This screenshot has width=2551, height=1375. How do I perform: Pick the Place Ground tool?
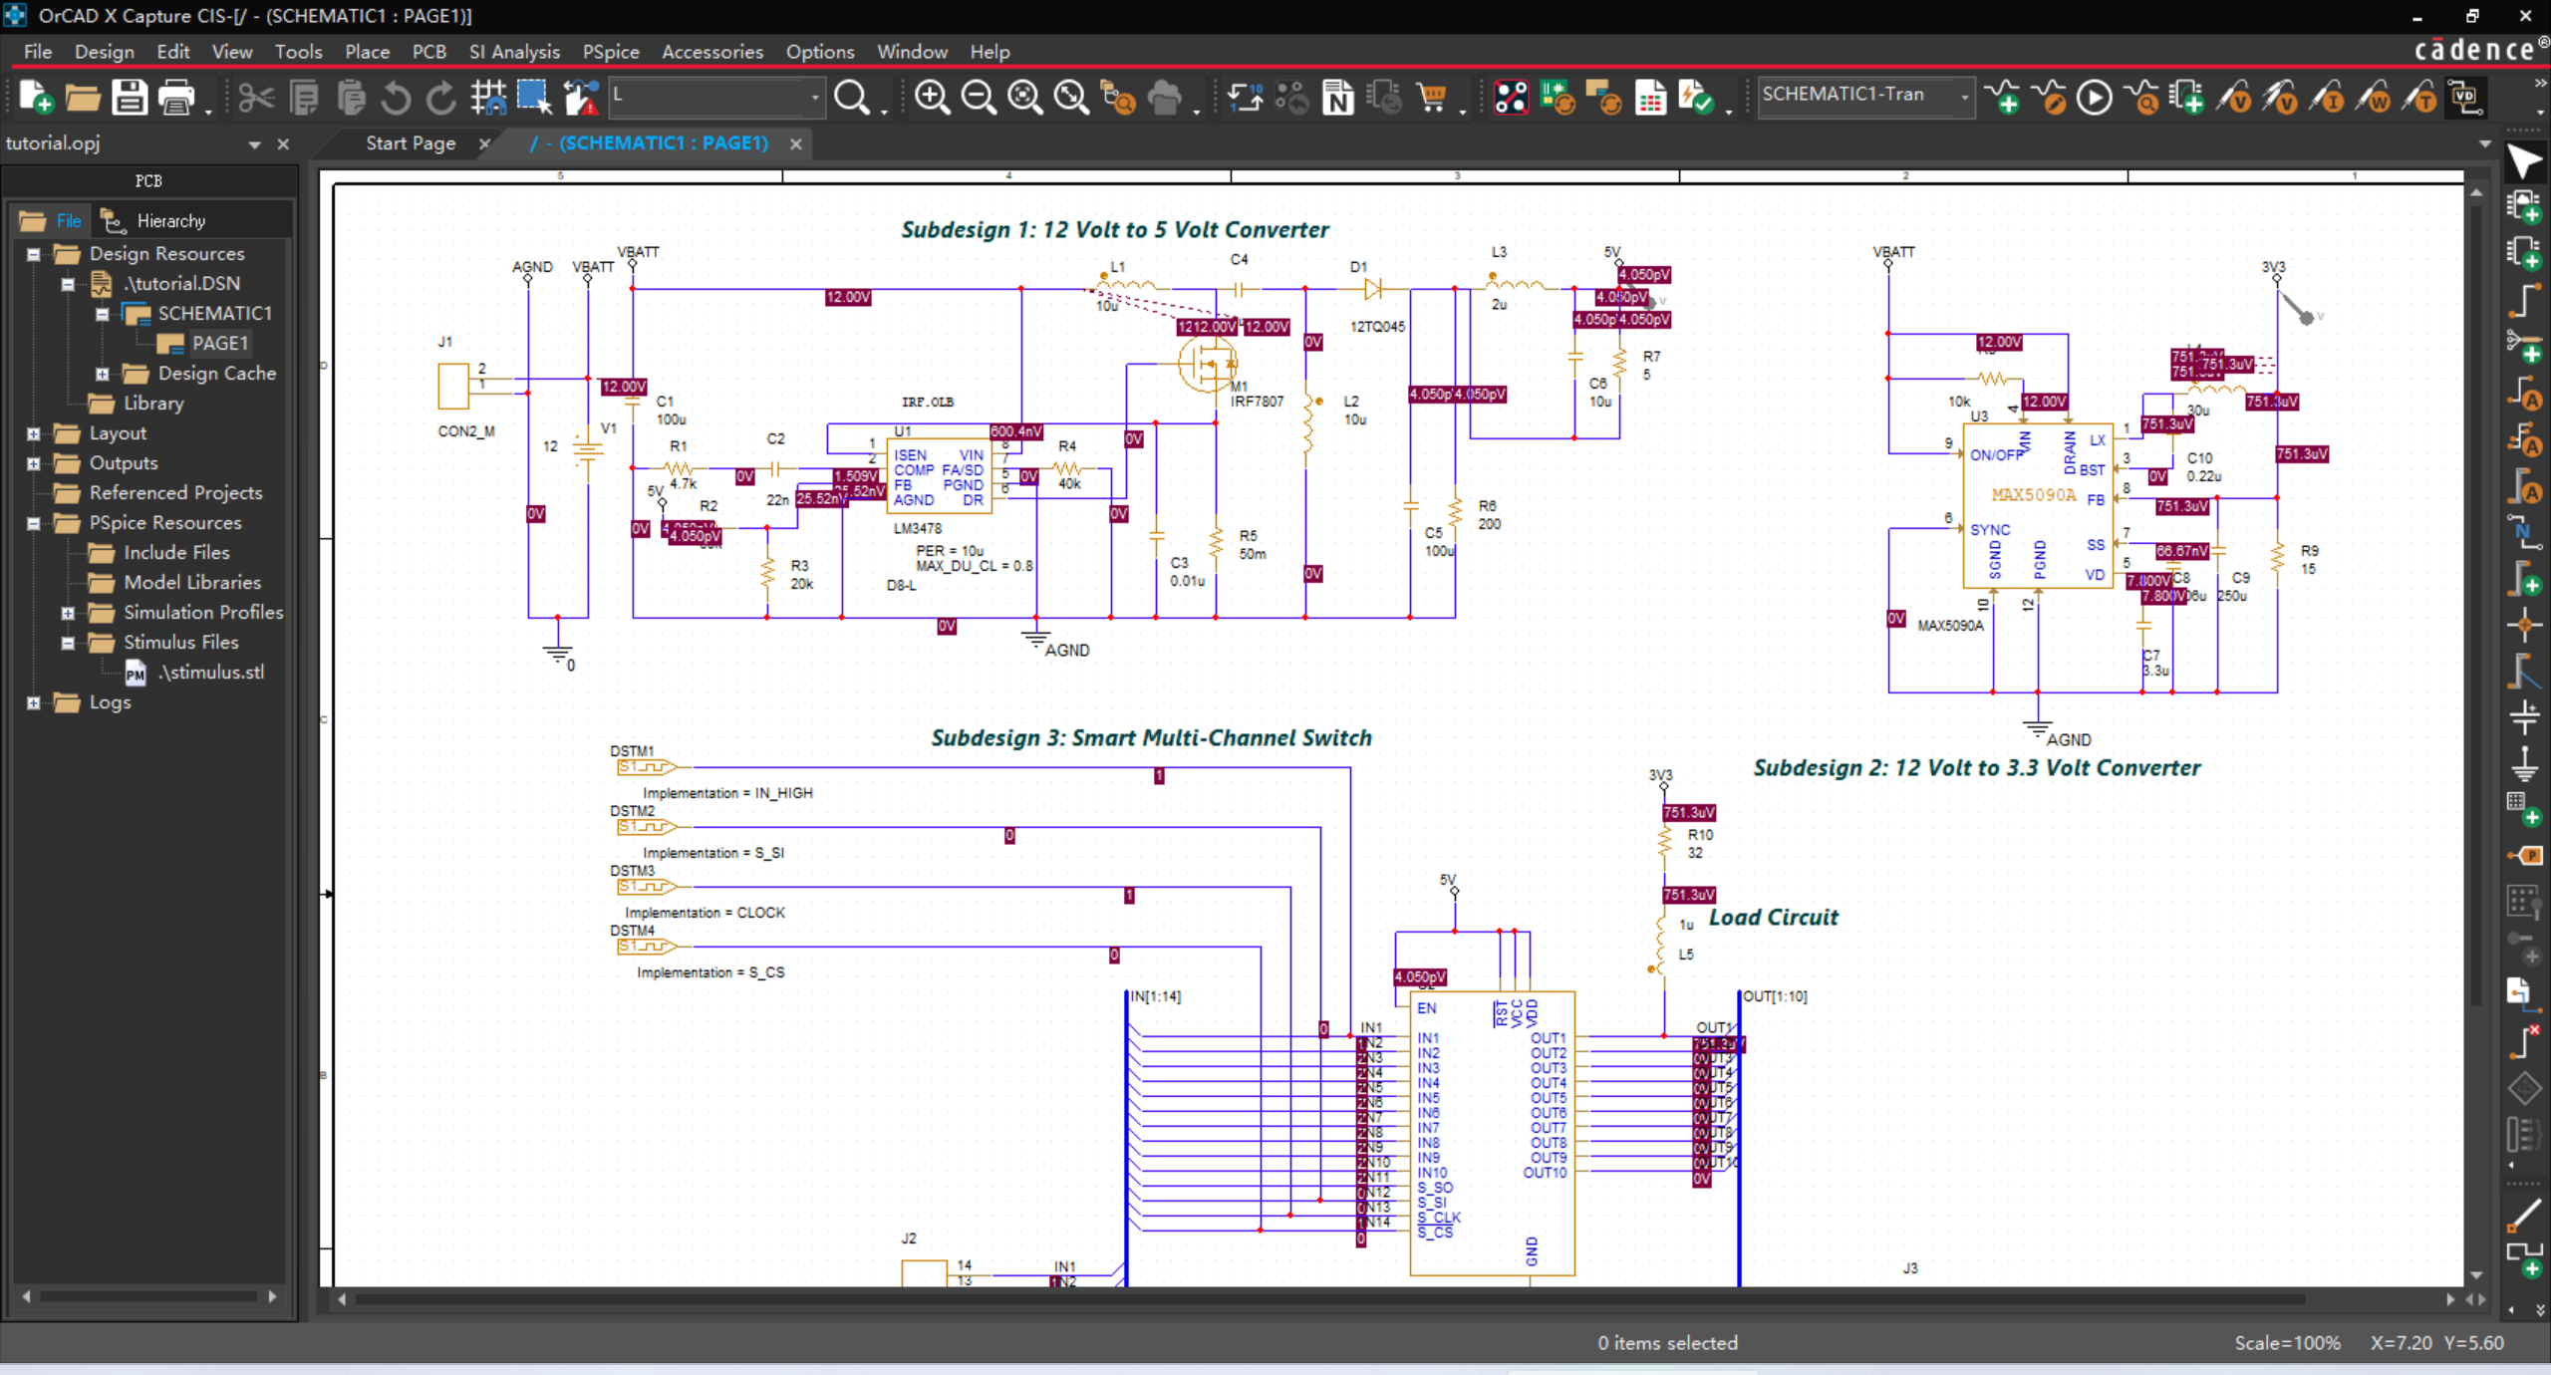click(2527, 762)
